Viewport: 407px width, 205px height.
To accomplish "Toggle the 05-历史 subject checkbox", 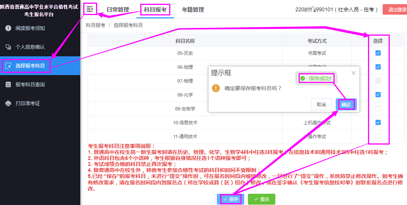I will [x=378, y=53].
